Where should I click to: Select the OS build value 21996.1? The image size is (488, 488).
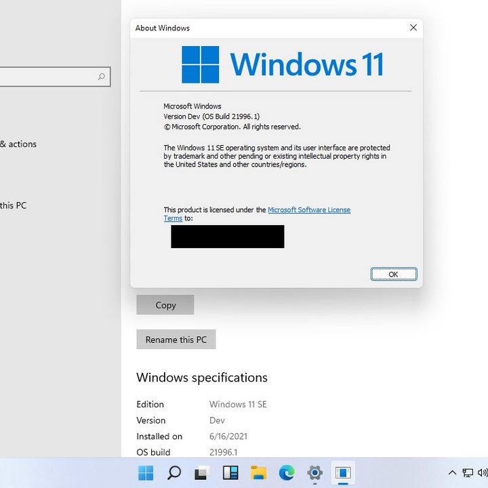224,452
